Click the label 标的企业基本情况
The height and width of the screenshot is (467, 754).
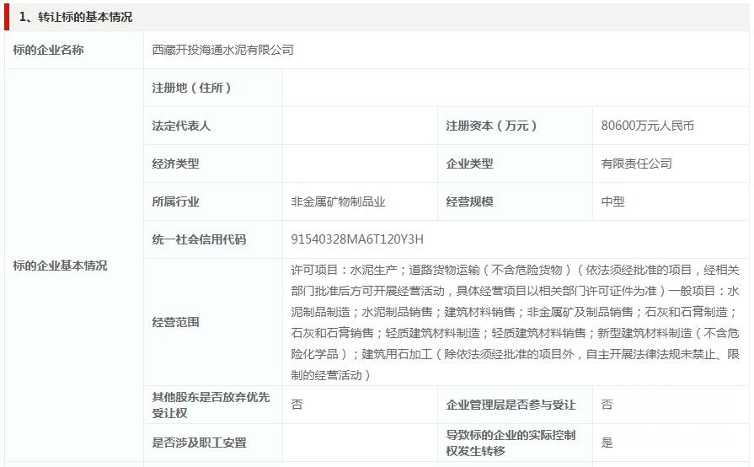[x=60, y=266]
